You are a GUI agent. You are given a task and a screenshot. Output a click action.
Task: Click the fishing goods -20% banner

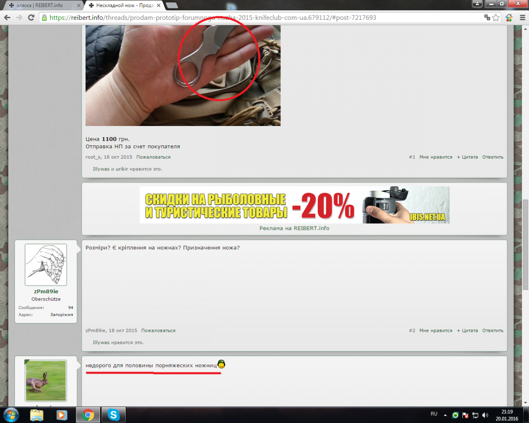pyautogui.click(x=294, y=205)
